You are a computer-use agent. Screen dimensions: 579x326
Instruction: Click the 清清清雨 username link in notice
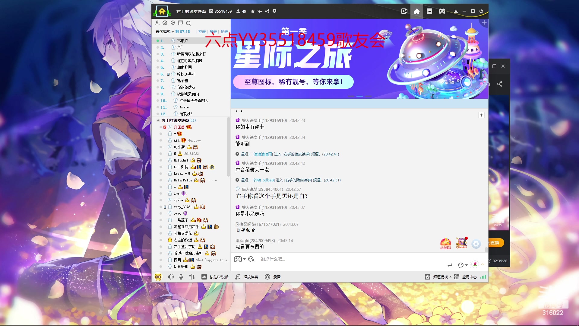[263, 154]
